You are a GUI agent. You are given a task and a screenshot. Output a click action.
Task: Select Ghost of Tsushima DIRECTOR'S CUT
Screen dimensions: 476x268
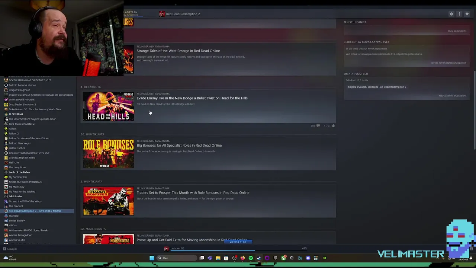tap(29, 153)
